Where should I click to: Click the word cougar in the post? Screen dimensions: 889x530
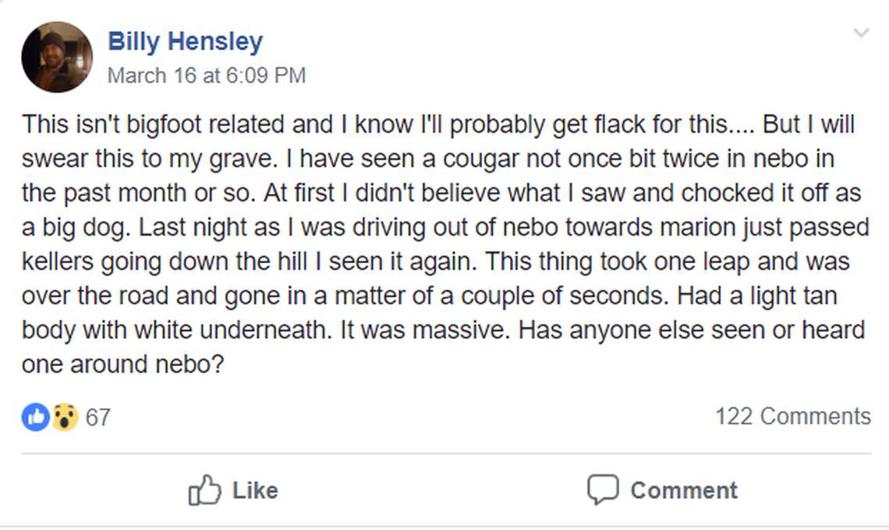pos(481,160)
